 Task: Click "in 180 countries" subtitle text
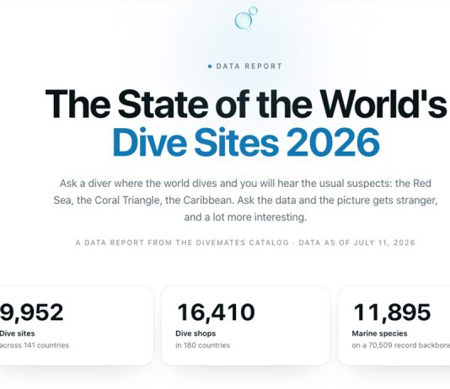[x=202, y=345]
